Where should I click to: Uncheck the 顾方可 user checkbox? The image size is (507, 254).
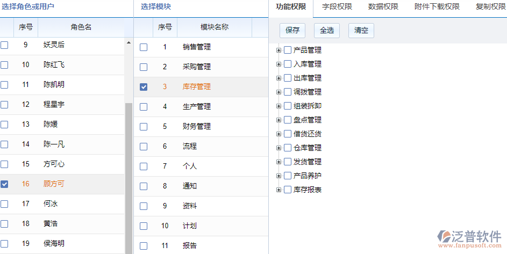point(4,184)
